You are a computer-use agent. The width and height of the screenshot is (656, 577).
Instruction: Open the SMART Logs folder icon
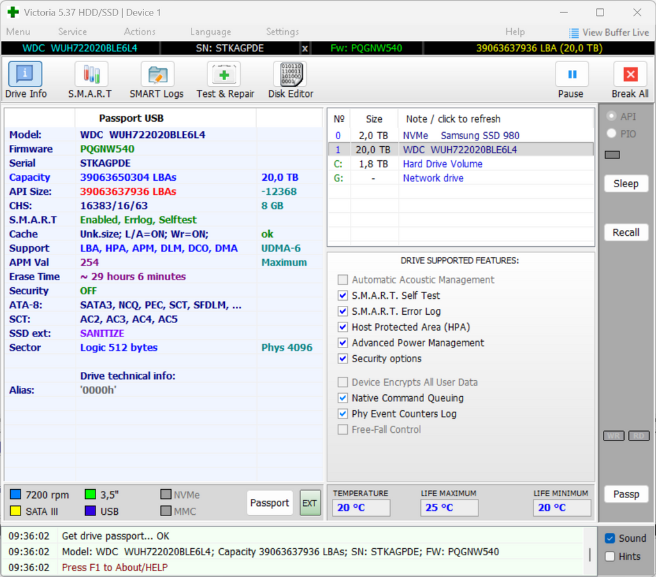pos(158,74)
